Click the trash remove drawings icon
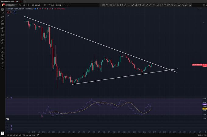This screenshot has height=137, width=207. click(2, 68)
